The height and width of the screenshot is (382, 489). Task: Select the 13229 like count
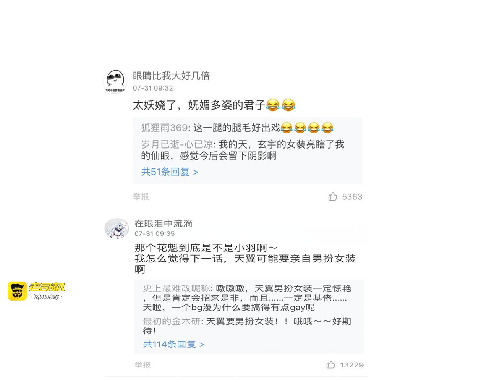352,365
